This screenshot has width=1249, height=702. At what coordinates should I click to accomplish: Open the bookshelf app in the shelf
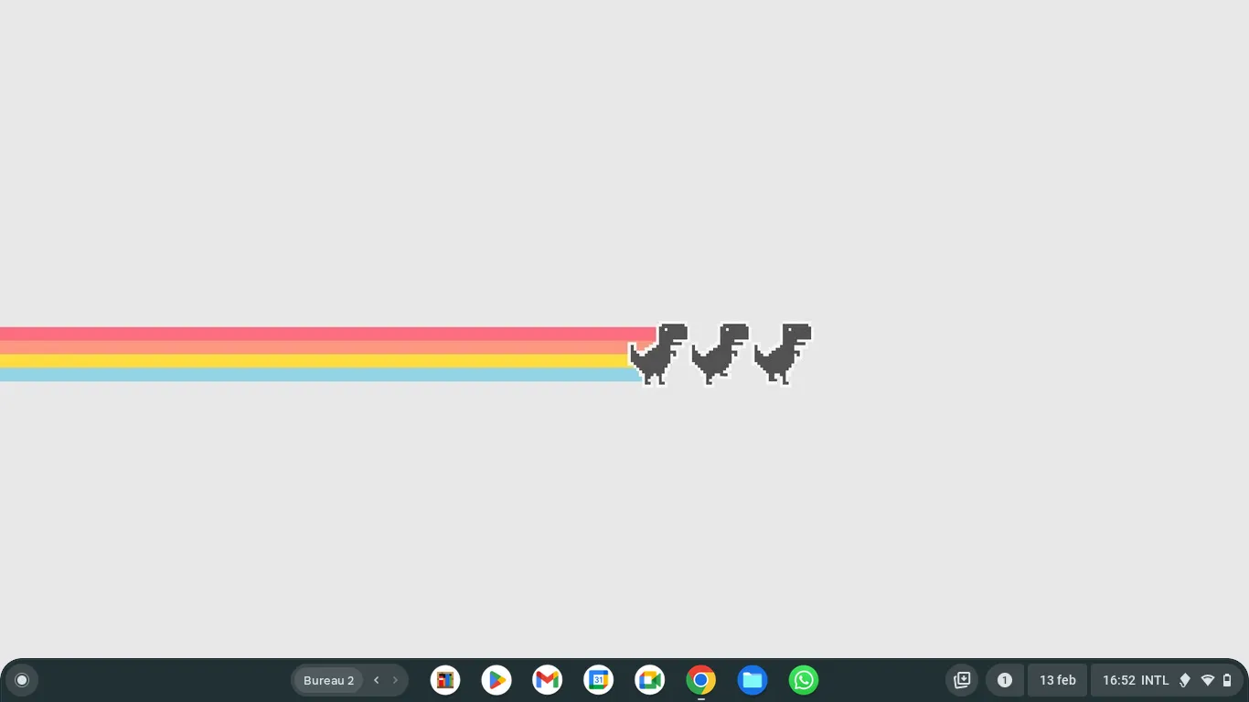pyautogui.click(x=445, y=680)
